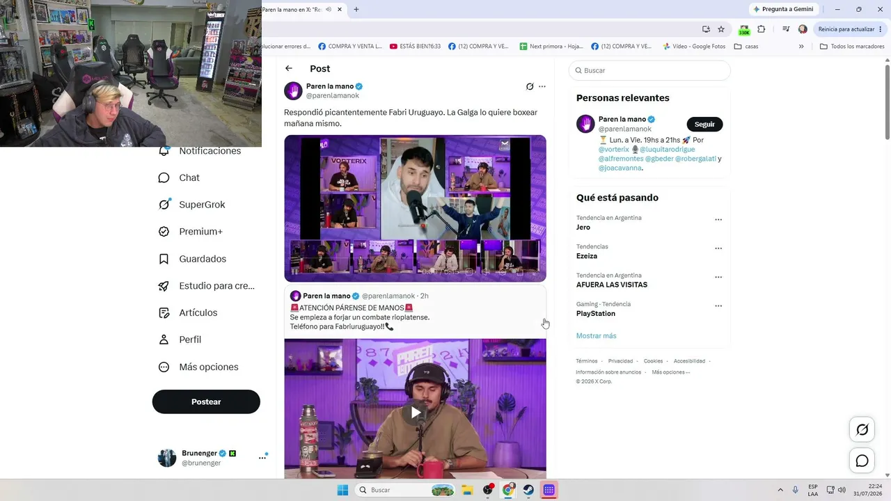
Task: Click the Artículos document icon
Action: tap(164, 312)
